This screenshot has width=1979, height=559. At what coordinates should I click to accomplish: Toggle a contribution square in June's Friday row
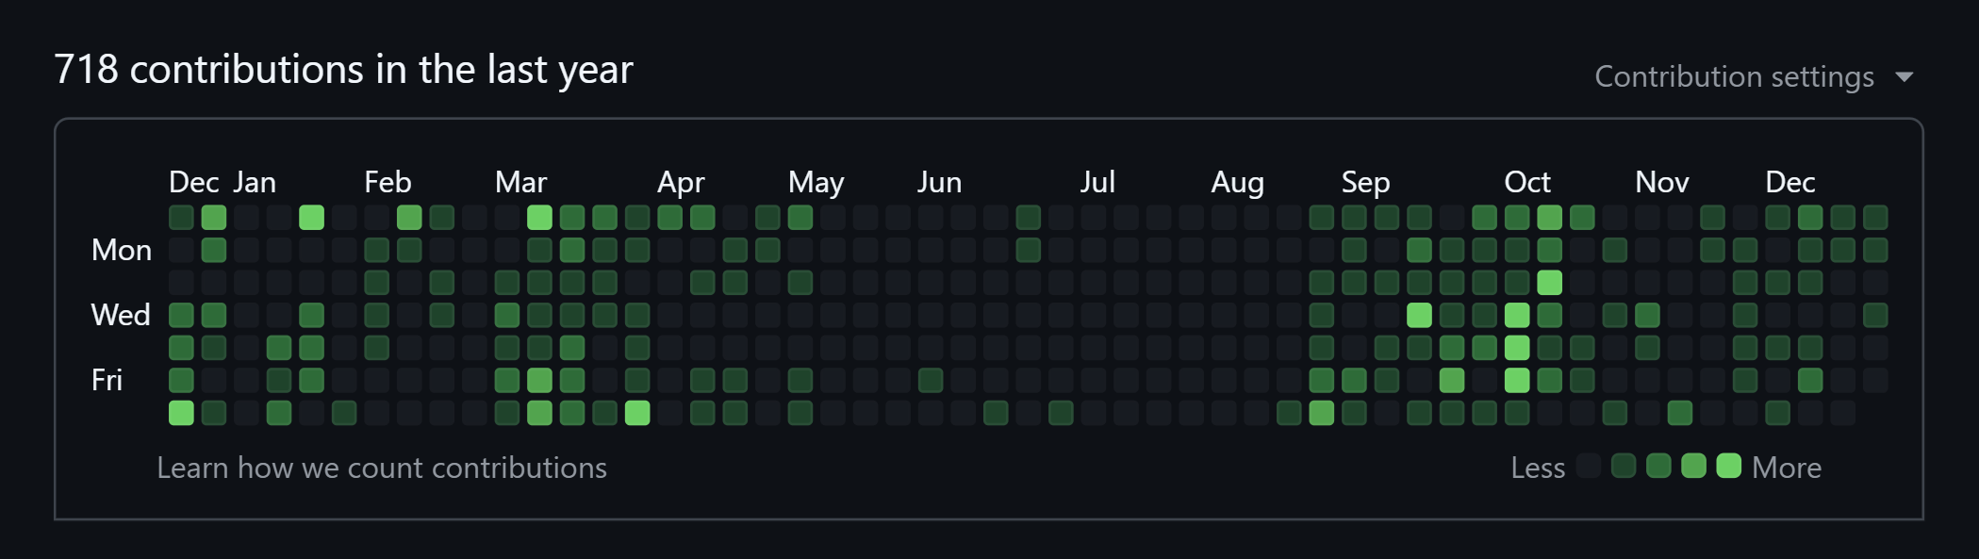click(931, 379)
